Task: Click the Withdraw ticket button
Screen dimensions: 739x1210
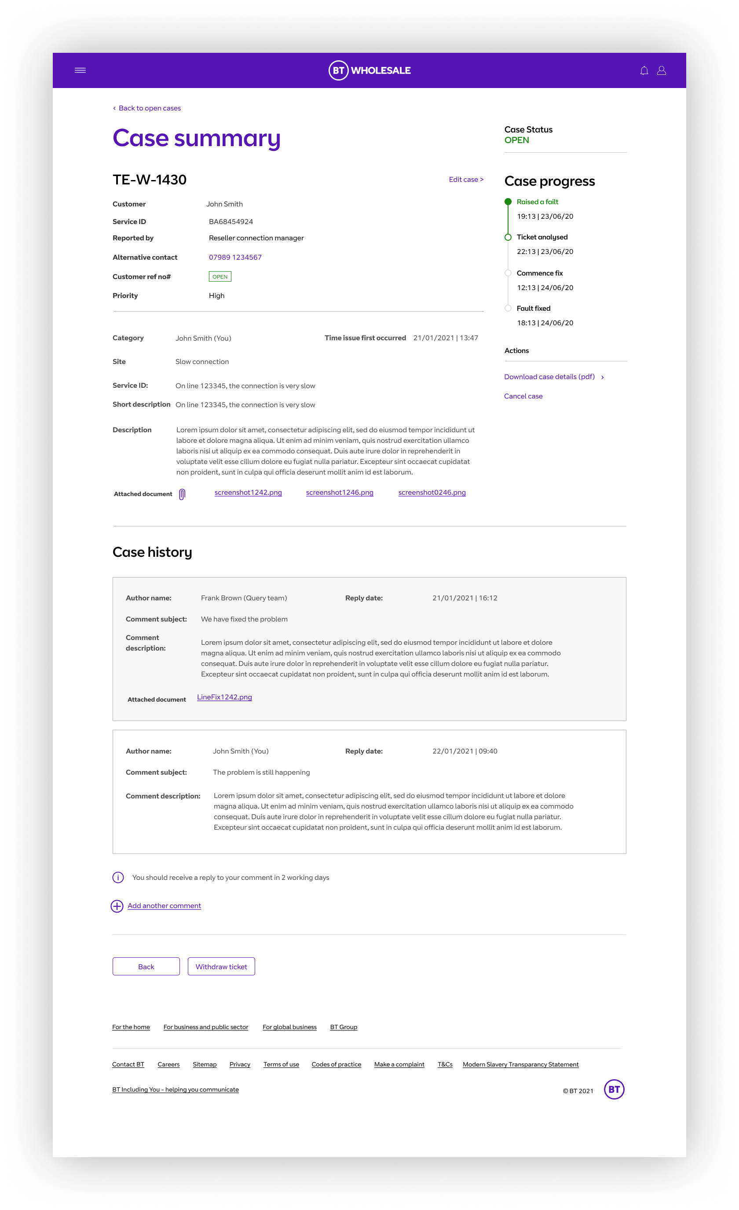Action: tap(221, 967)
